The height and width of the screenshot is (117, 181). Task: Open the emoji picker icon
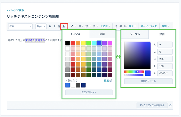click(x=125, y=26)
